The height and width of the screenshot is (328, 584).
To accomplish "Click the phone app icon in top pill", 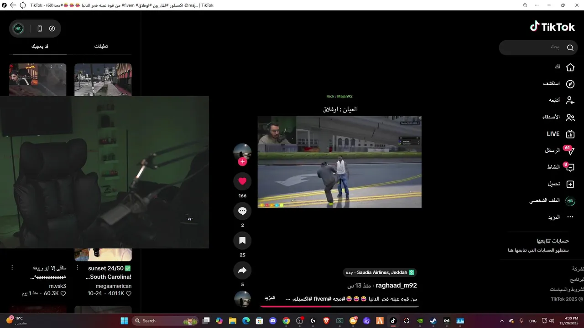I will click(40, 29).
